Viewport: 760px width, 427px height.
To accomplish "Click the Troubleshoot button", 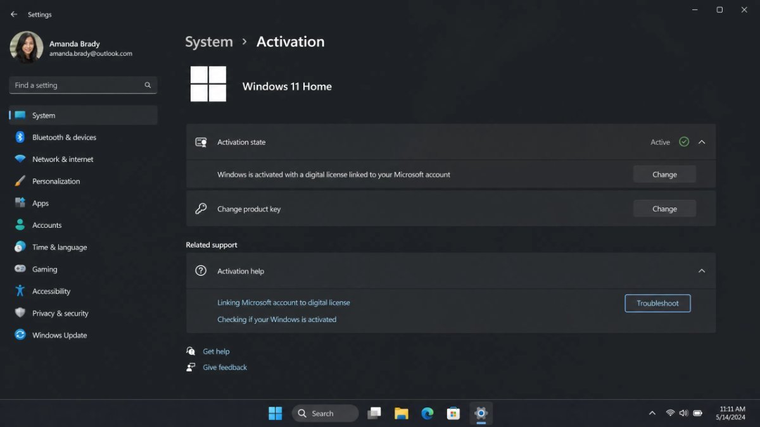I will pyautogui.click(x=657, y=303).
